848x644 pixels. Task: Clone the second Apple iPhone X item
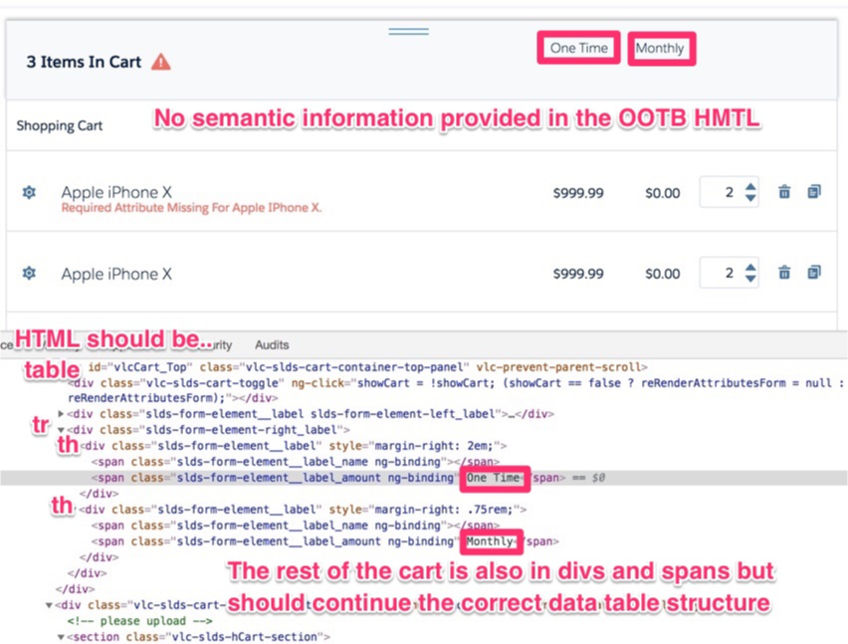(x=813, y=273)
